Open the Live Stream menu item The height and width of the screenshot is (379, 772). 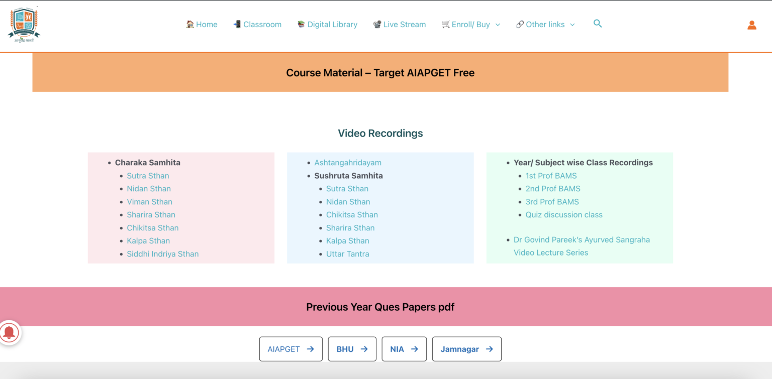coord(404,24)
